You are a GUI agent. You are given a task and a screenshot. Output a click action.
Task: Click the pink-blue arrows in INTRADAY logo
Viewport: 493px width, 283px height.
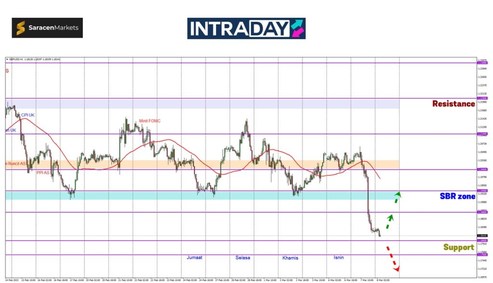(x=297, y=28)
